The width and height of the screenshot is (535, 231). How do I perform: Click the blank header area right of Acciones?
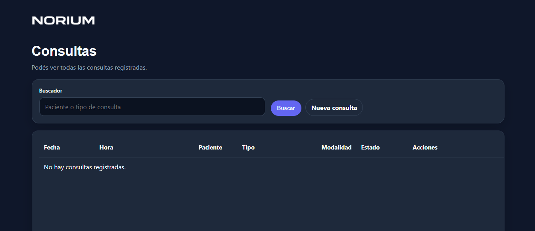(x=472, y=148)
